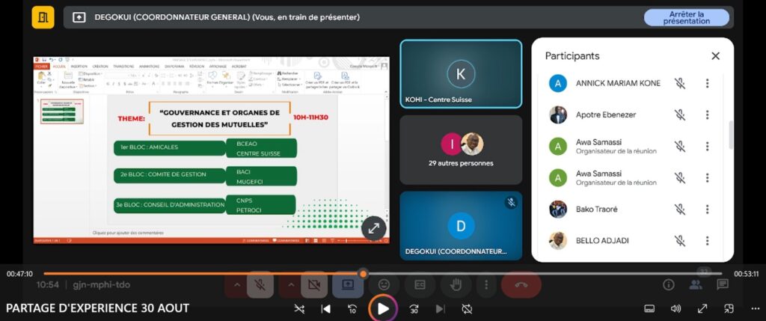Click the unplayed portion of the seek bar

544,274
